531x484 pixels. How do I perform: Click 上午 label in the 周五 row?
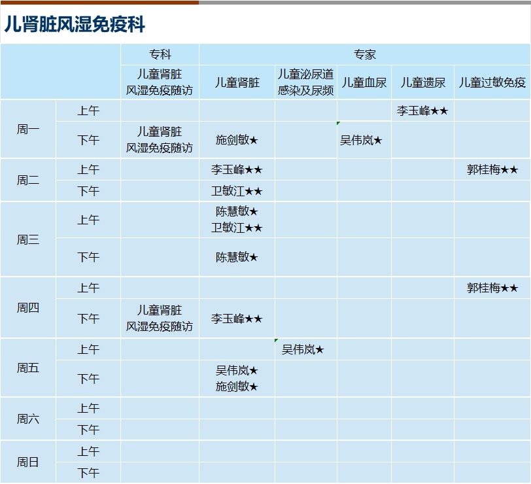click(x=88, y=349)
